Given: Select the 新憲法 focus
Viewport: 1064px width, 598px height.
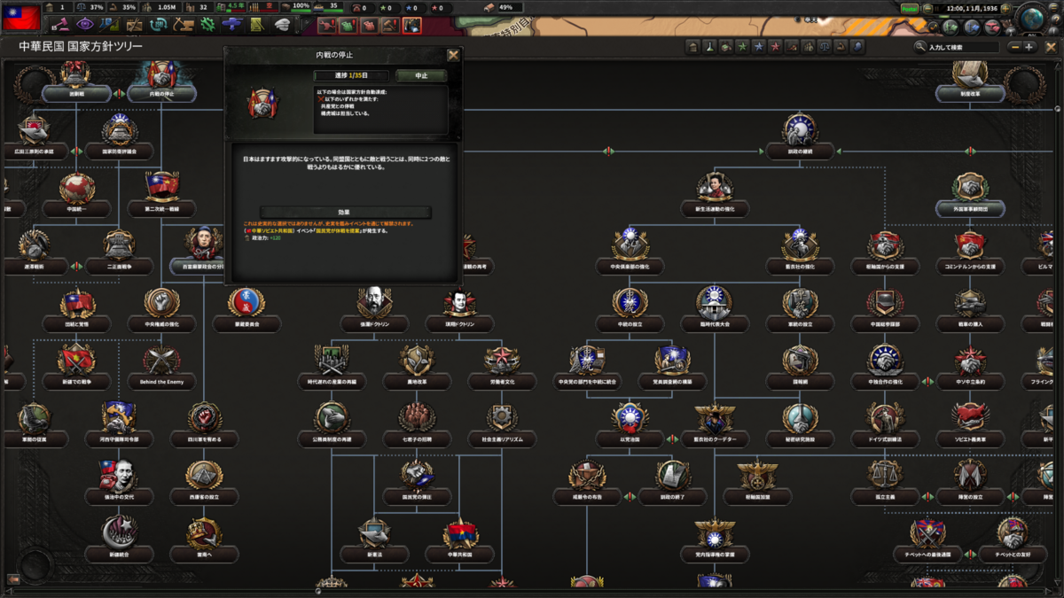Looking at the screenshot, I should click(x=374, y=539).
